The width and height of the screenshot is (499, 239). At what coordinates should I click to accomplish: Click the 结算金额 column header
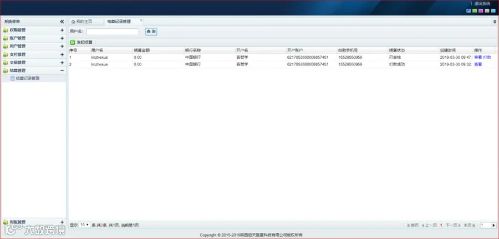159,50
